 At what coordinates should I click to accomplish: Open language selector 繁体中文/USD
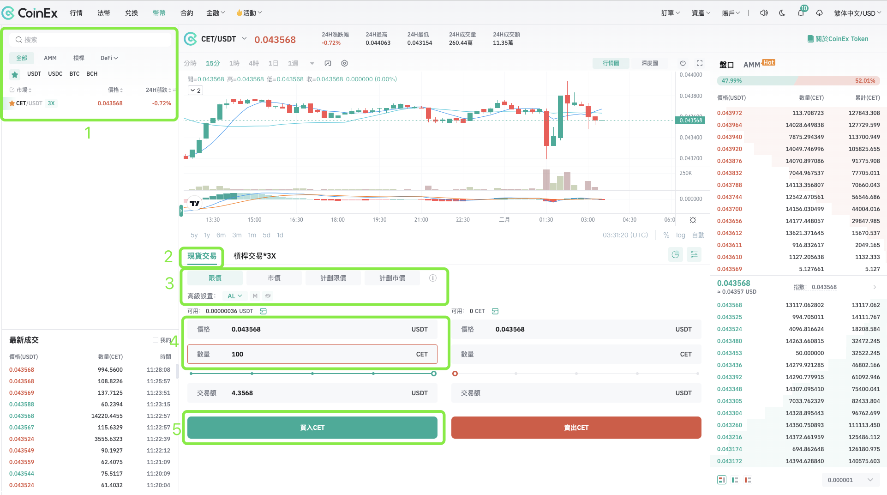pyautogui.click(x=857, y=13)
